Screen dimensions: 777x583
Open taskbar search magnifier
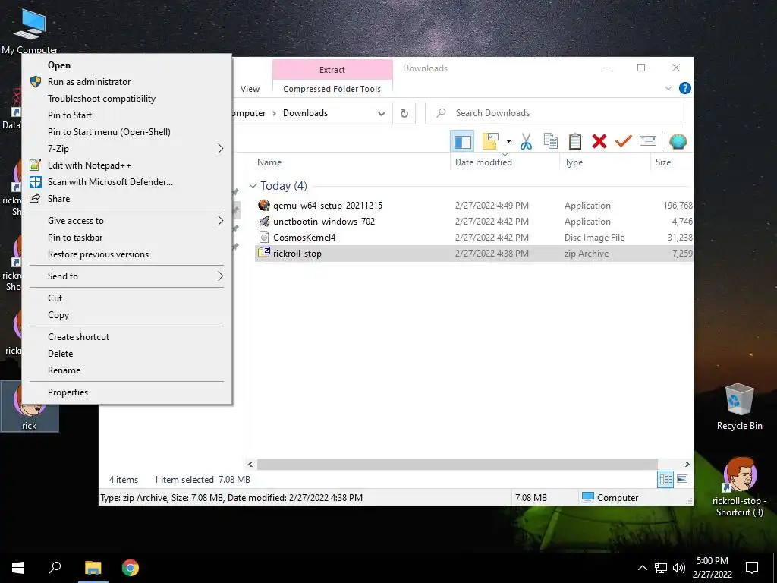click(55, 568)
